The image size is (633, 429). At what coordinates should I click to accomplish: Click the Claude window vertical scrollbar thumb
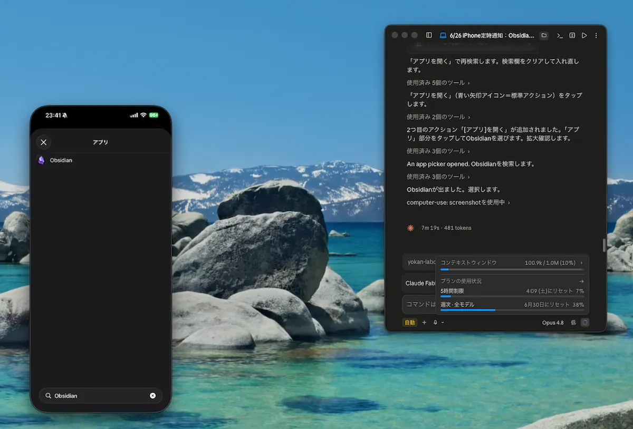(605, 246)
